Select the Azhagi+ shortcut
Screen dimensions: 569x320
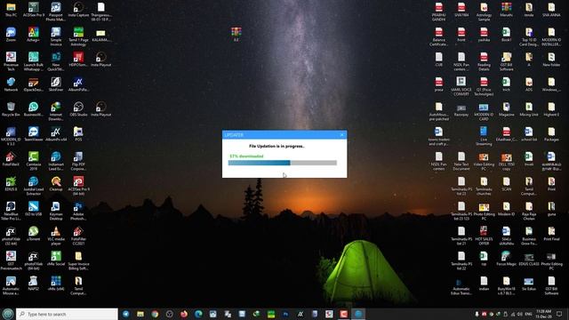point(34,35)
